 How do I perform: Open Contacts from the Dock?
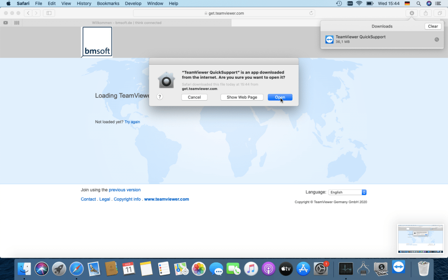tap(112, 269)
